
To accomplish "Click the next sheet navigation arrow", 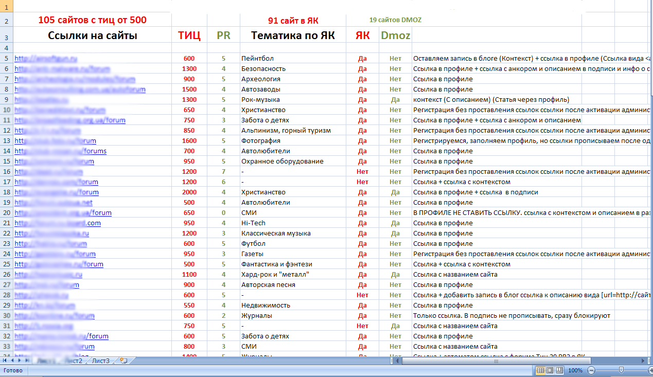I will (19, 361).
